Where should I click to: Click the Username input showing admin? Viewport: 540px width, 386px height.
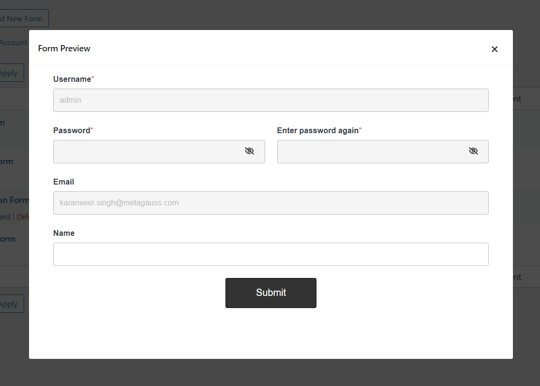point(270,100)
